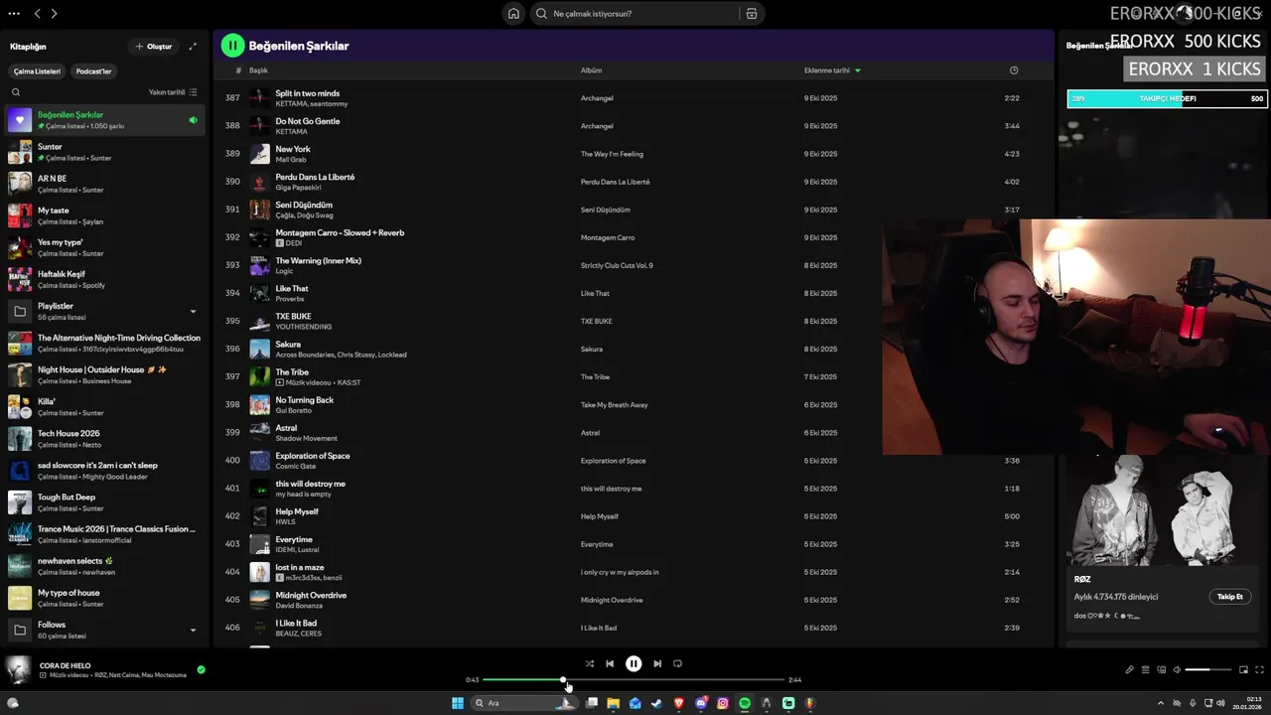The width and height of the screenshot is (1271, 715).
Task: Seek the song progress bar
Action: point(634,680)
